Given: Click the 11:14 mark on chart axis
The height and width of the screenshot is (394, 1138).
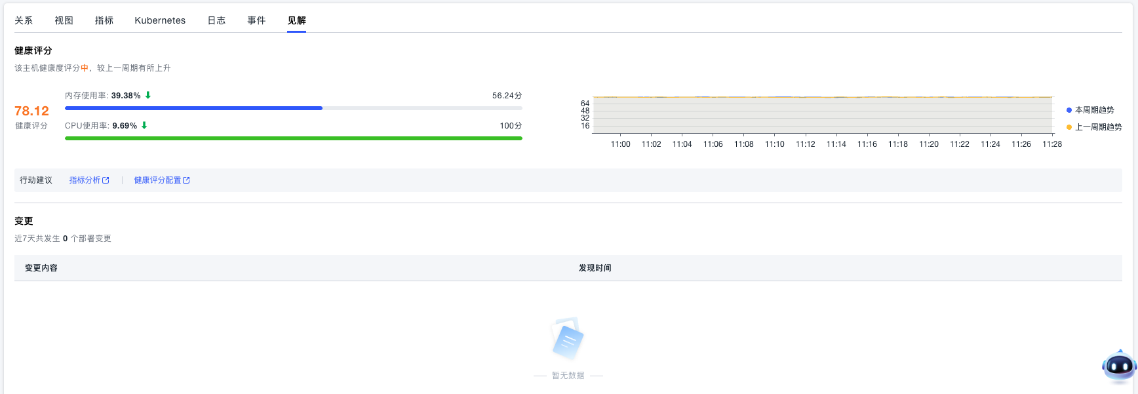Looking at the screenshot, I should click(x=836, y=144).
